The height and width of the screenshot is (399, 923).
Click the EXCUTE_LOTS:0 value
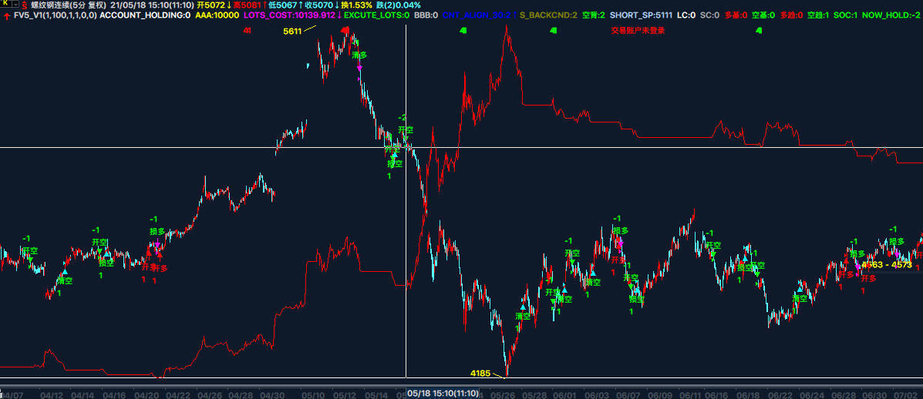(x=377, y=15)
